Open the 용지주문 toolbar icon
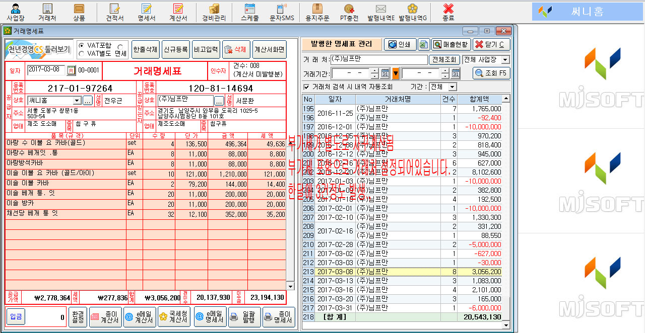The width and height of the screenshot is (645, 333). [x=317, y=12]
